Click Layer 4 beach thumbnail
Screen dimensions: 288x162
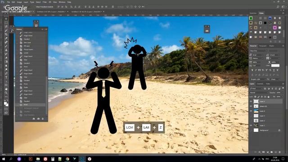[256, 111]
